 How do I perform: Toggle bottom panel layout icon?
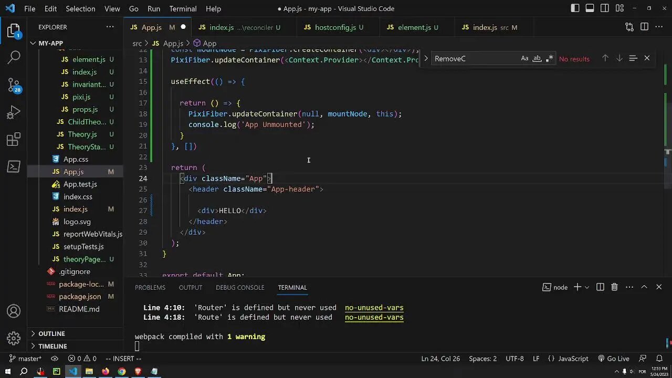point(590,8)
